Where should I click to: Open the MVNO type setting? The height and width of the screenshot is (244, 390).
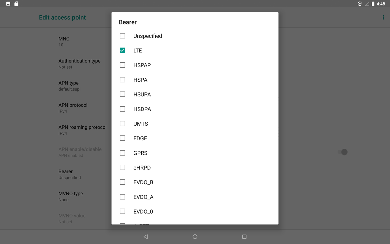(71, 196)
